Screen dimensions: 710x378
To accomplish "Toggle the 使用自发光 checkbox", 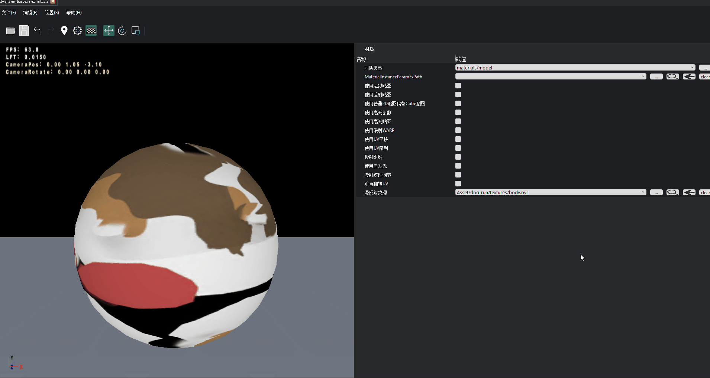I will pyautogui.click(x=458, y=166).
